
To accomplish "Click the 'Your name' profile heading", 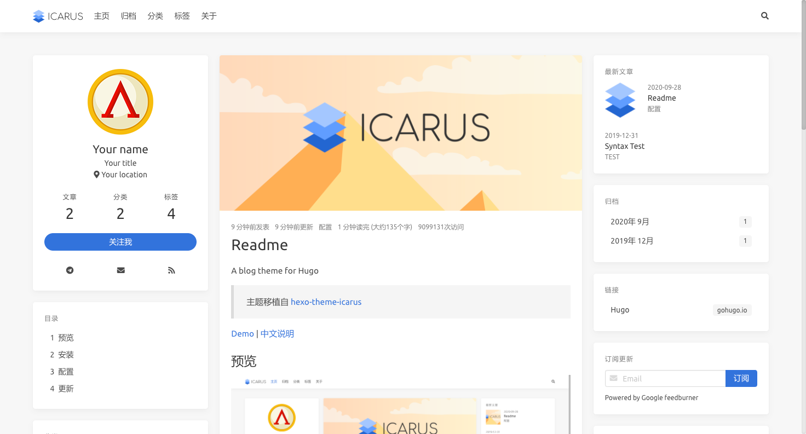I will coord(120,149).
